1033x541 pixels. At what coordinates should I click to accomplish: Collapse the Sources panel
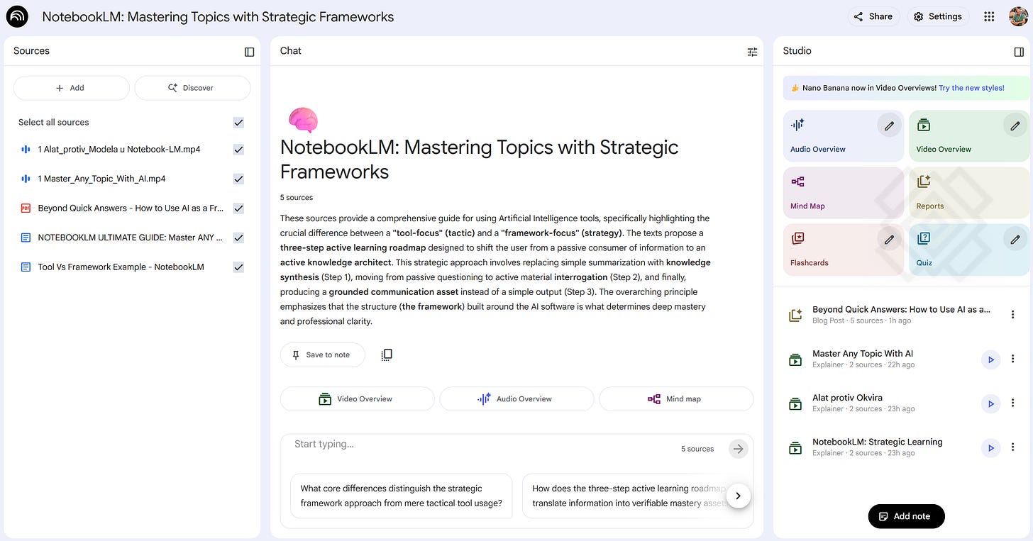[249, 52]
